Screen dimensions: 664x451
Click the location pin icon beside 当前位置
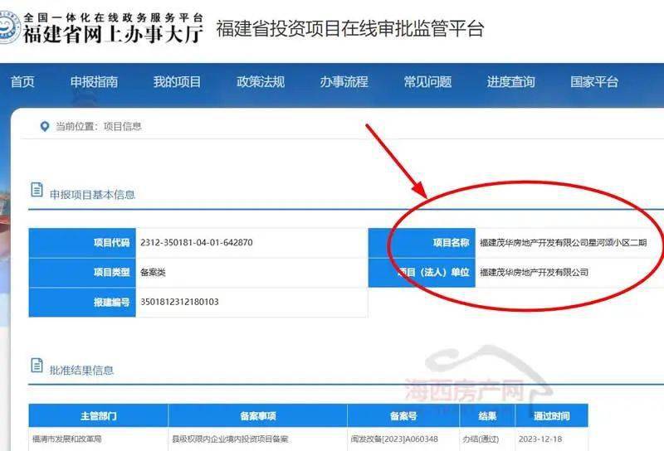45,127
